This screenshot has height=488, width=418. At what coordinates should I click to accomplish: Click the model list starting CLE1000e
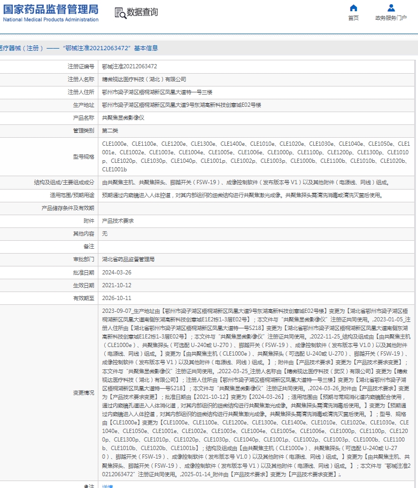click(x=256, y=156)
